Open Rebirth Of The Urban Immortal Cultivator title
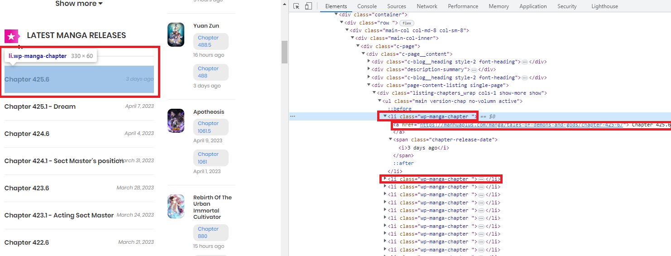 click(213, 207)
